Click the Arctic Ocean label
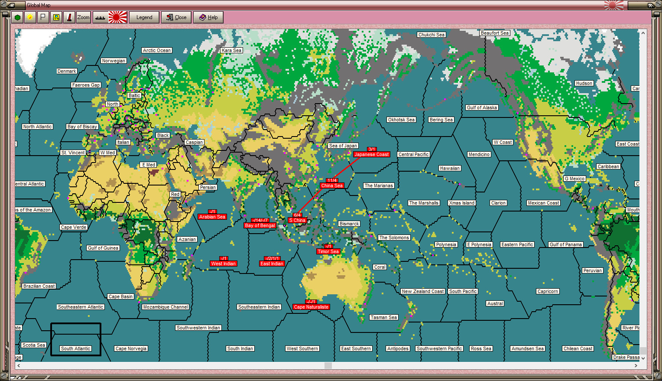This screenshot has width=662, height=381. tap(157, 50)
